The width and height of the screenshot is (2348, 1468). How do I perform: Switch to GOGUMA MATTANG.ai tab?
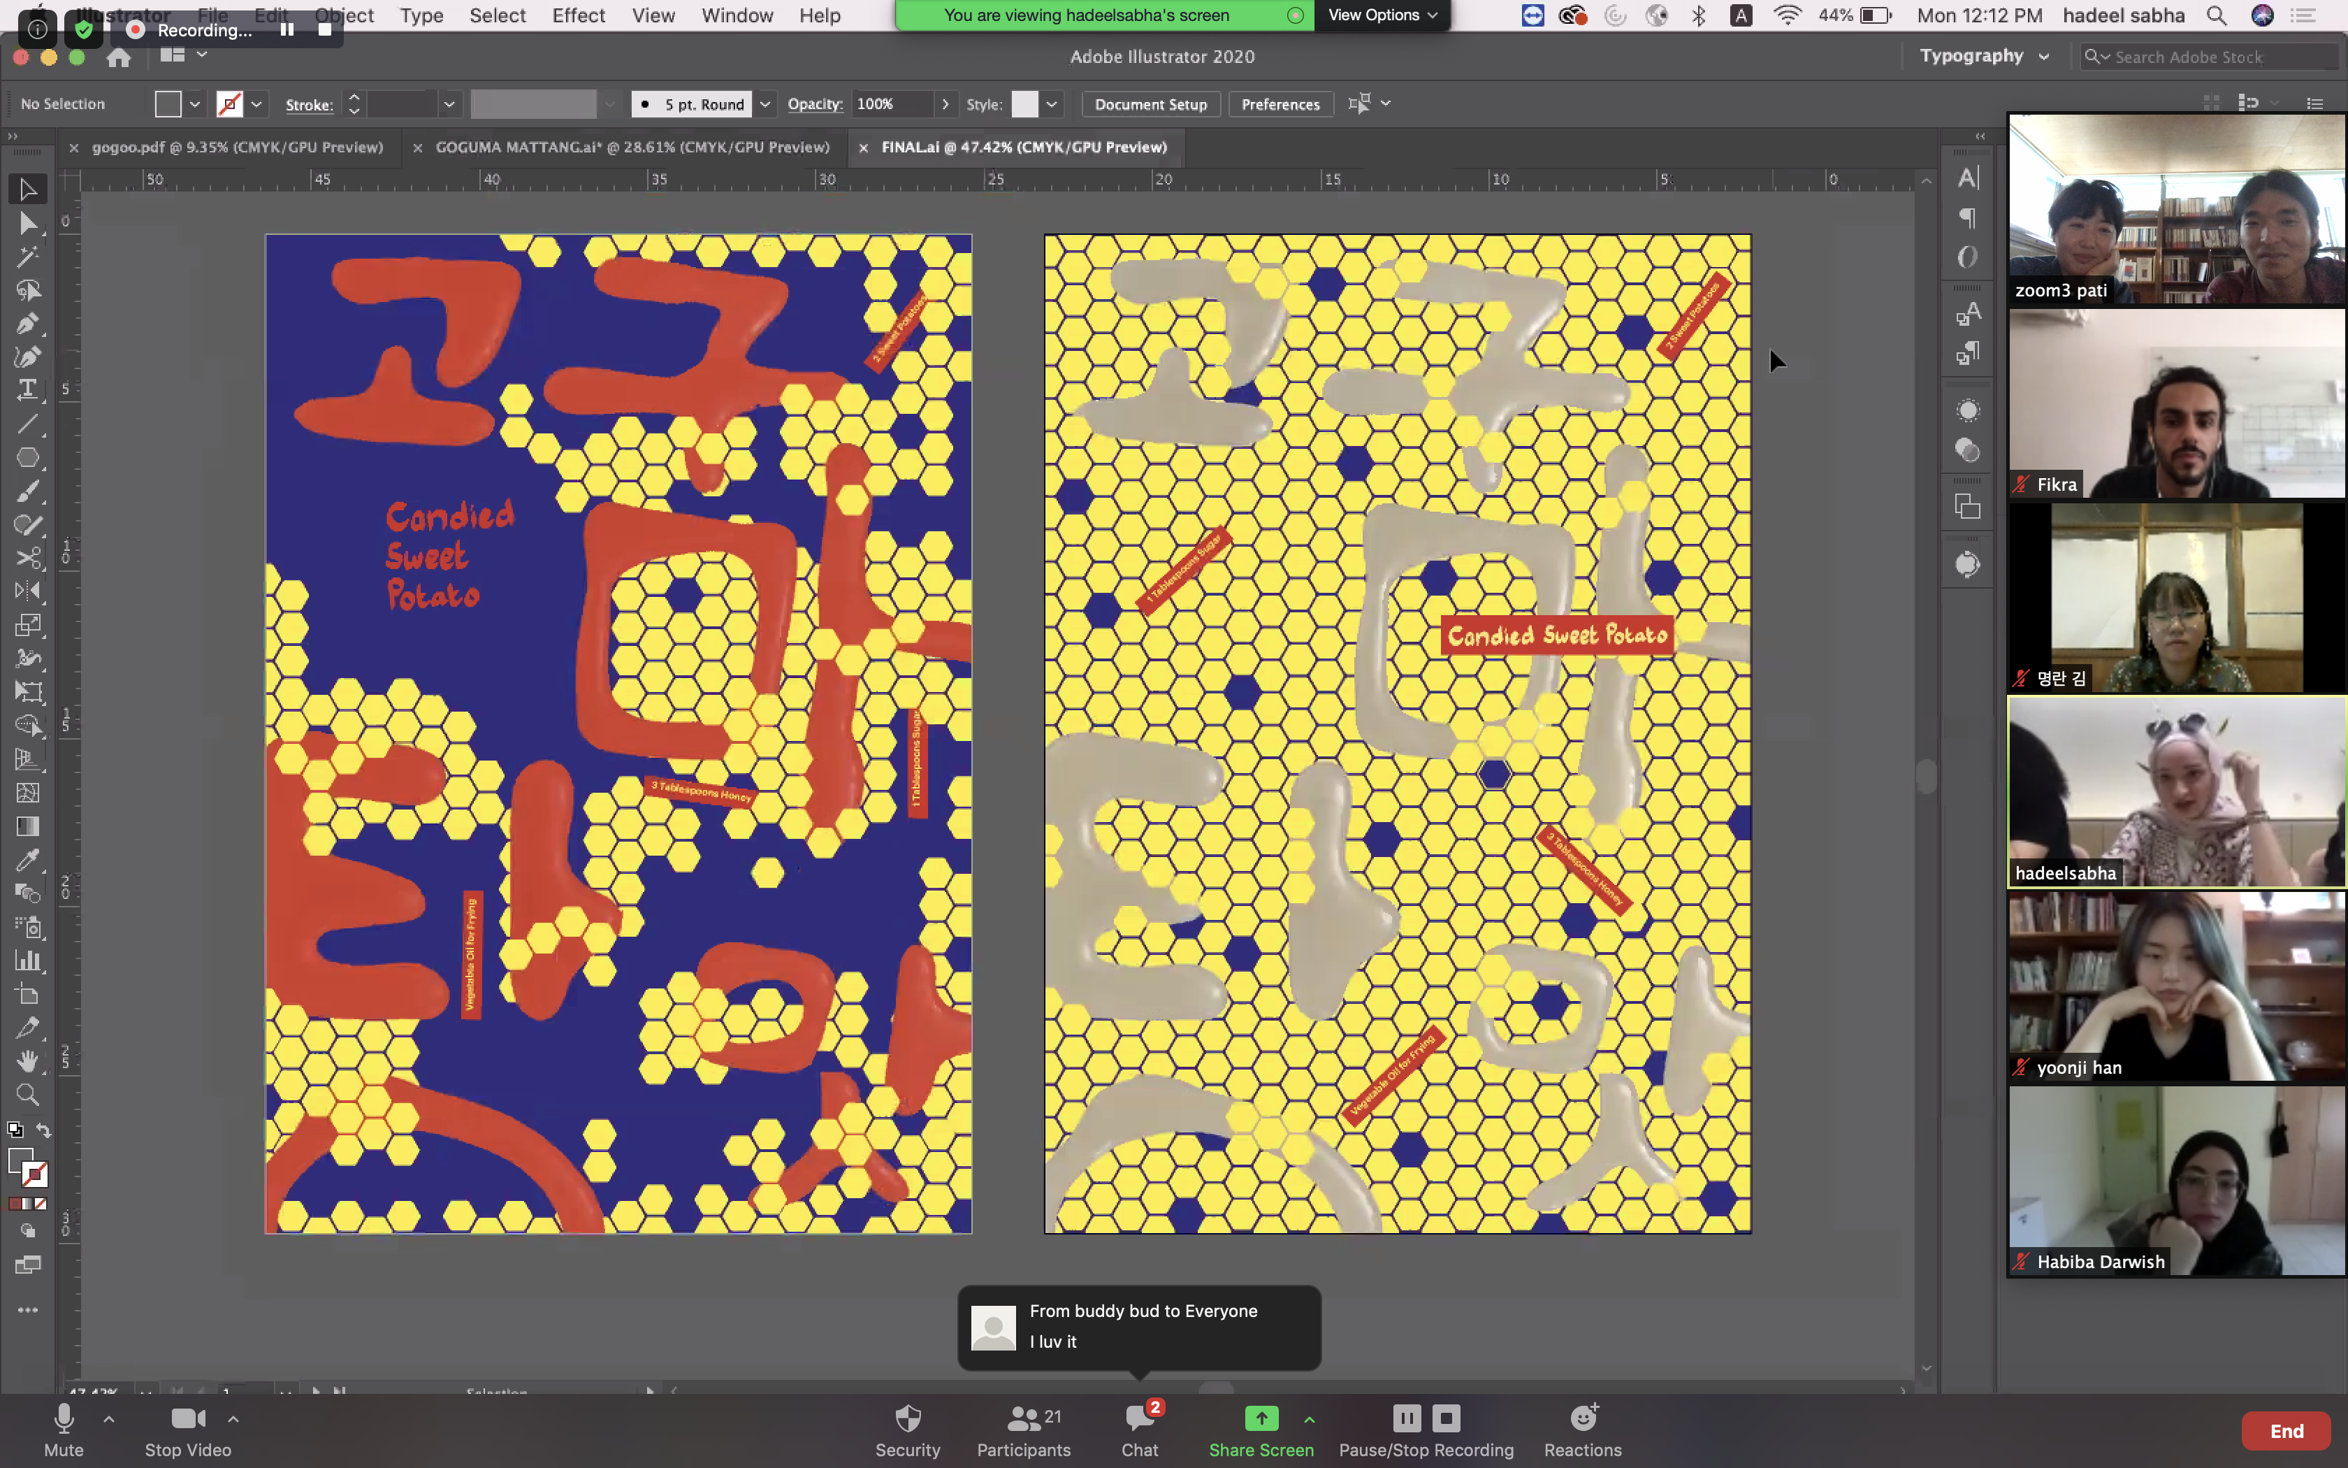click(x=632, y=147)
